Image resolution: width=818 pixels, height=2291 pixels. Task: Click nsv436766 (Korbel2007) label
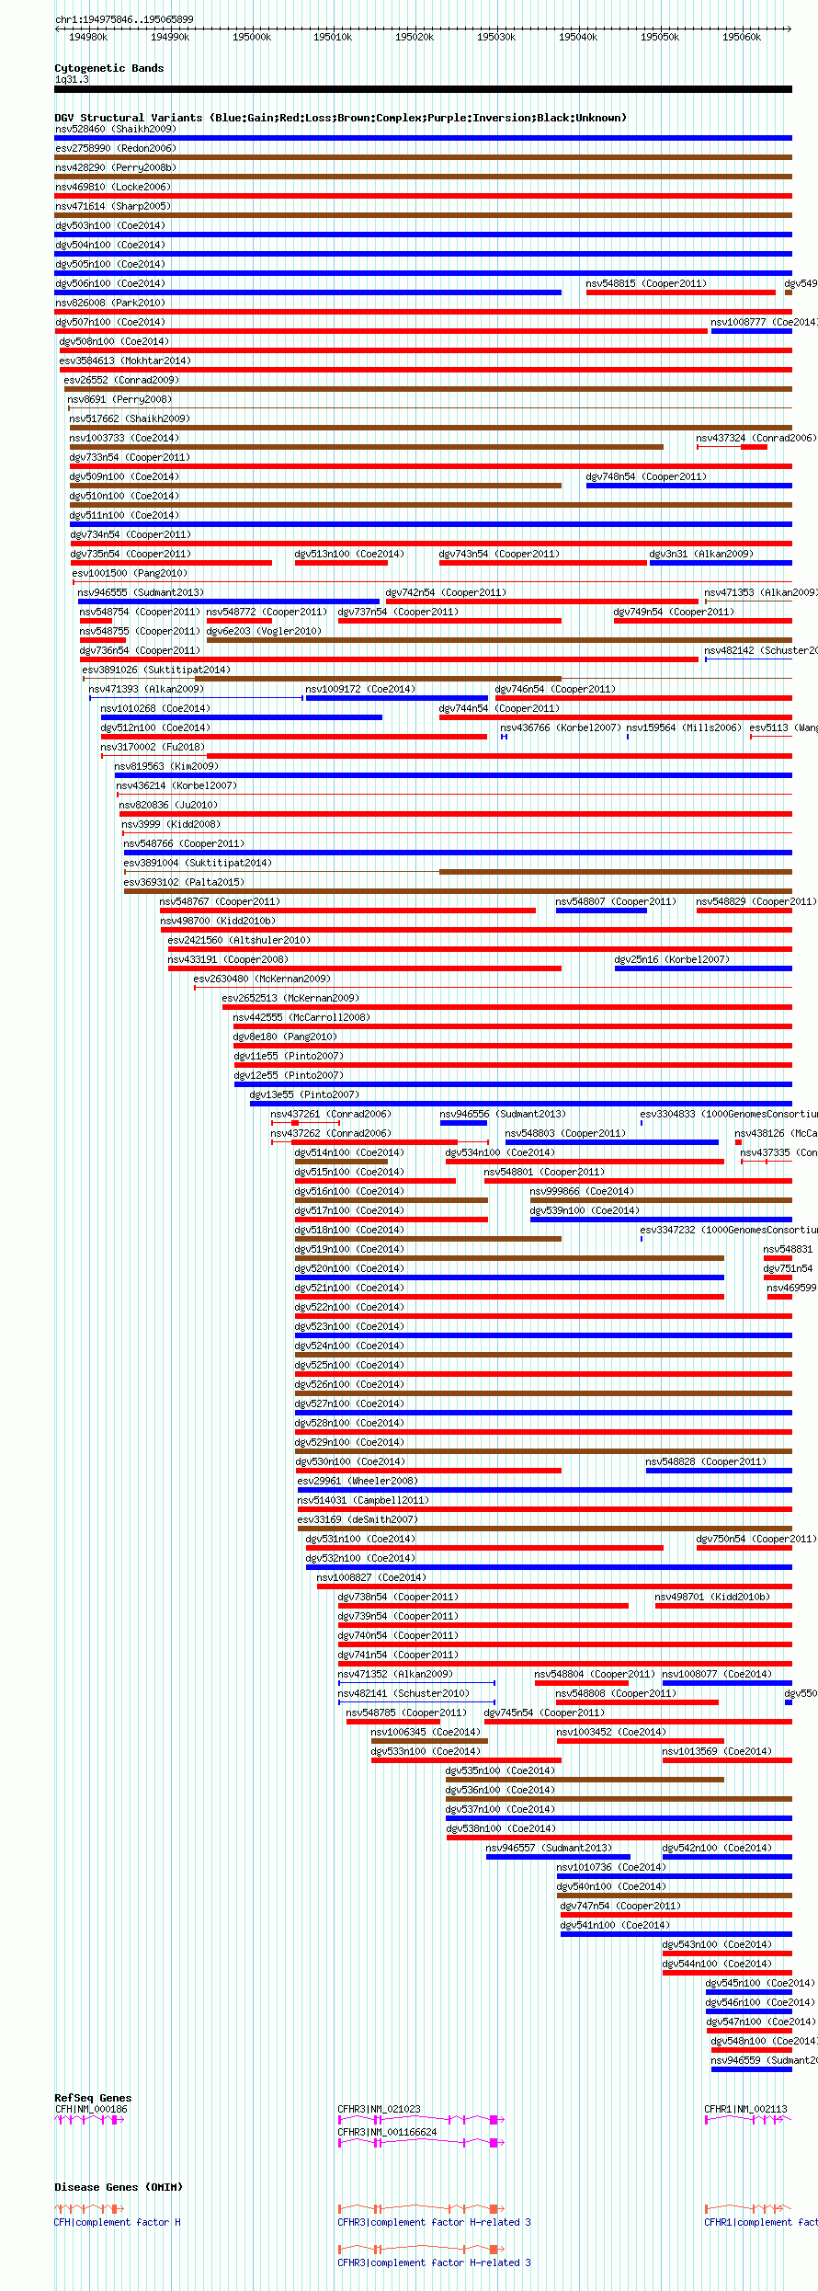click(560, 727)
